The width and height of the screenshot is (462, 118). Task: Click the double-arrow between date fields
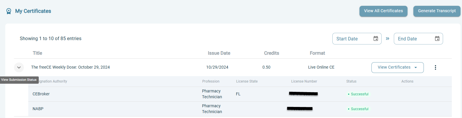click(x=387, y=39)
